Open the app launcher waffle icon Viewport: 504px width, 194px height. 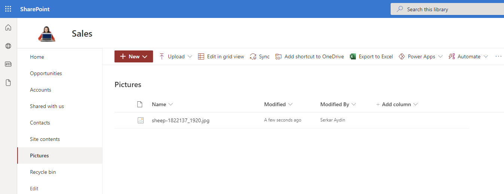(x=8, y=9)
